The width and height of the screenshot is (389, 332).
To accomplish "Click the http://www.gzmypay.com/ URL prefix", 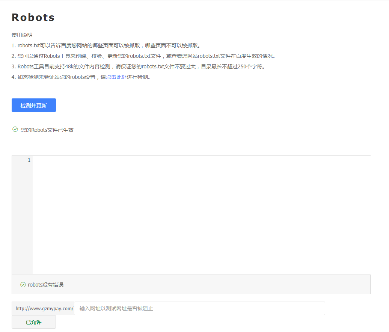I will [44, 308].
